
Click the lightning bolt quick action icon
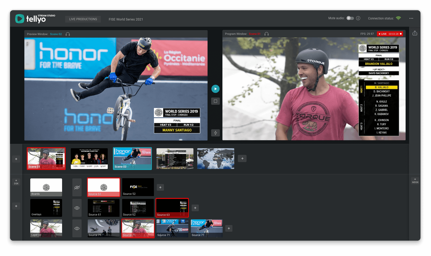point(215,133)
